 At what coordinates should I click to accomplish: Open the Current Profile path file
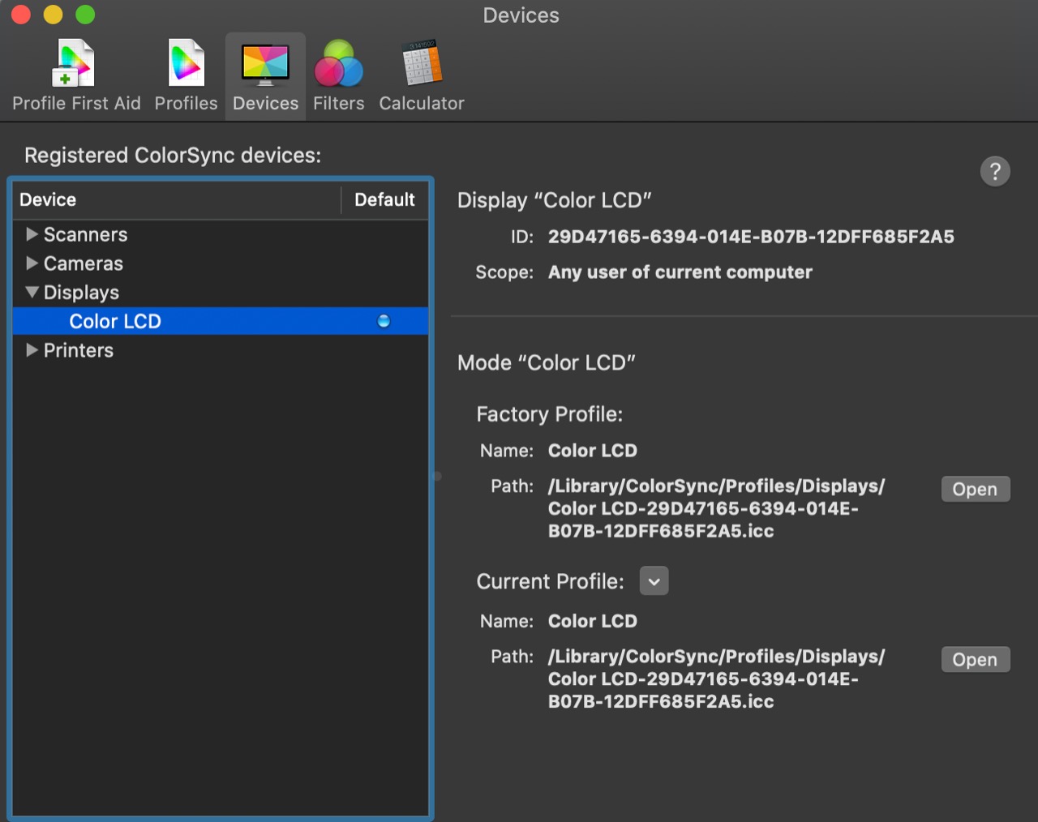pyautogui.click(x=976, y=659)
